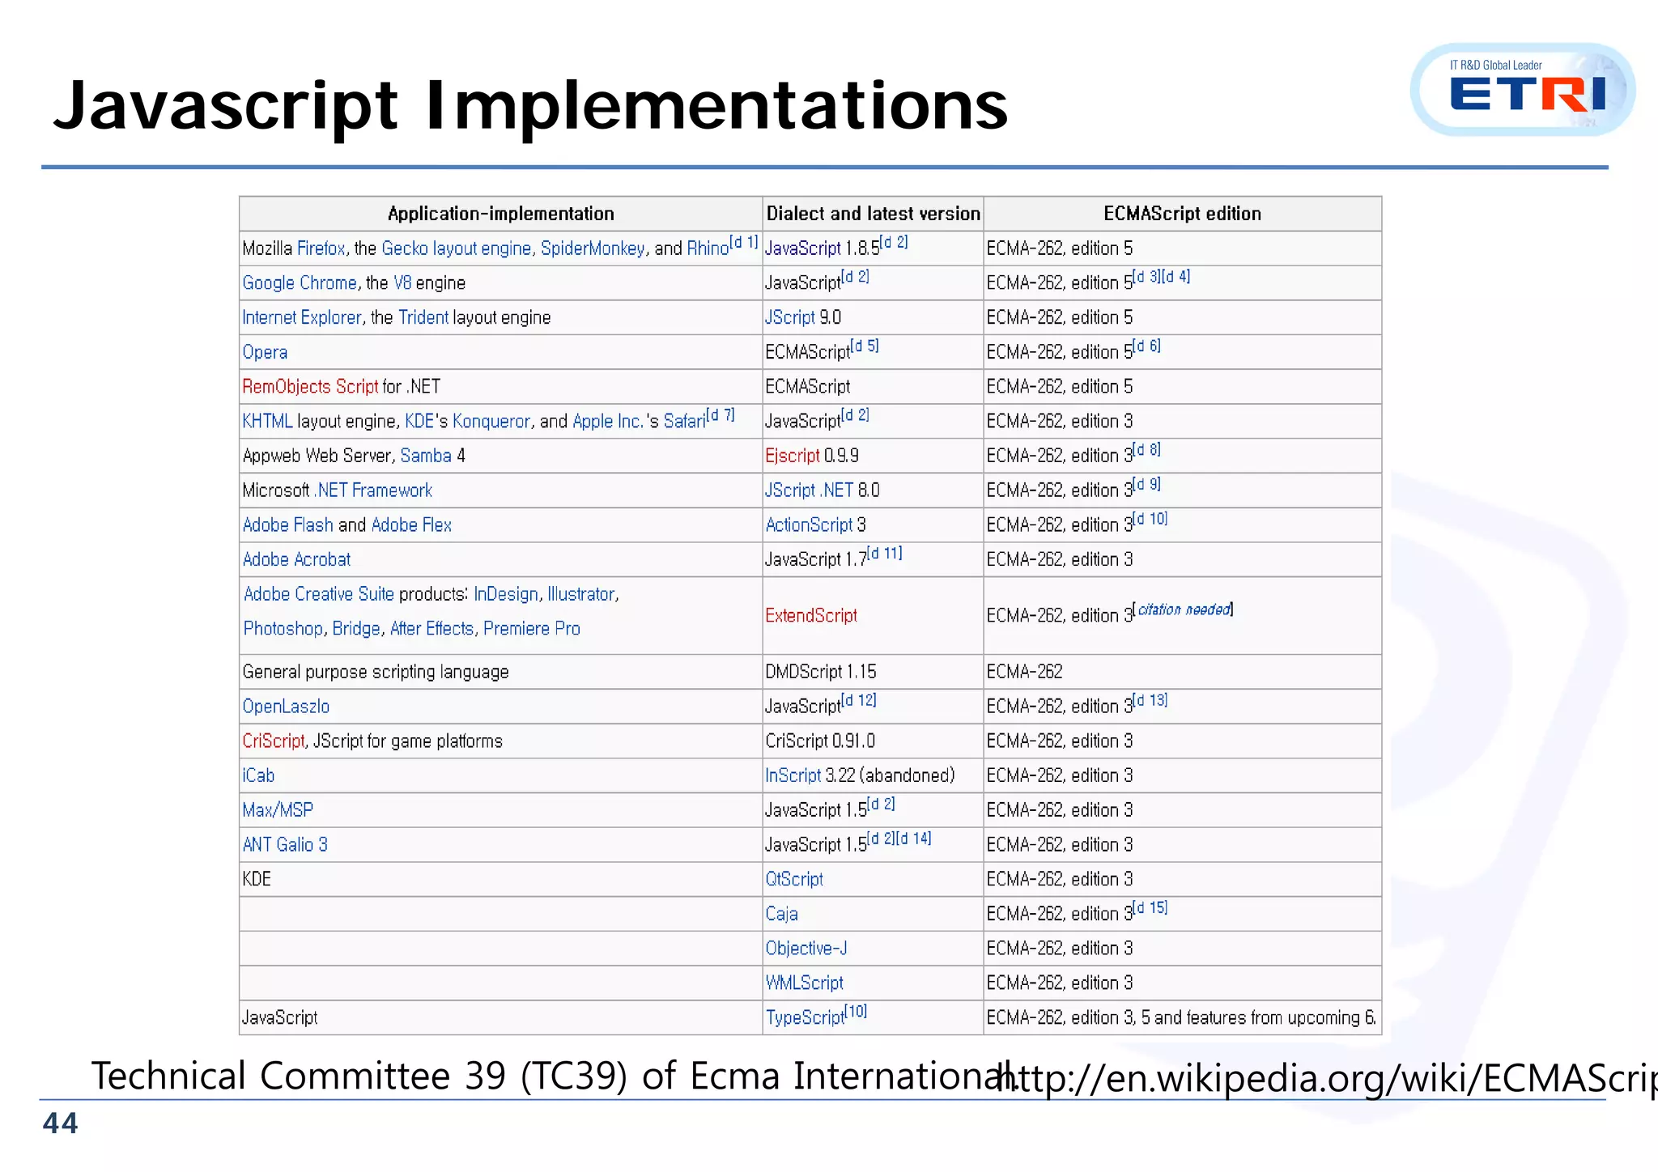Viewport: 1658px width, 1172px height.
Task: Select the KDE cell in the QtScript row
Action: coord(500,880)
